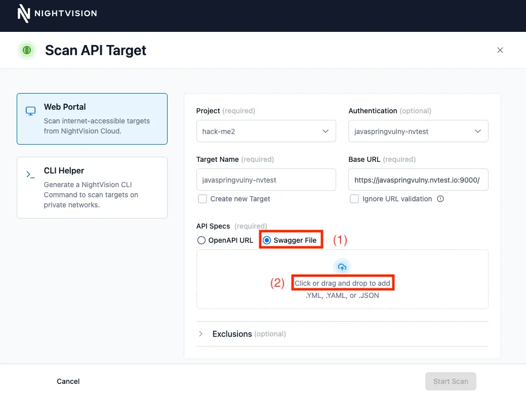Open the Authentication dropdown javaspringvulny-nvtest
Screen dimensions: 526x396
click(x=418, y=131)
